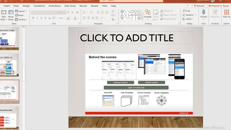Open the font size dropdown
Viewport: 231px width, 130px height.
[x=65, y=13]
